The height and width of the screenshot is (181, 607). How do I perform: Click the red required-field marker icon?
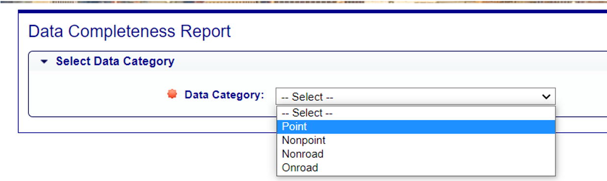[x=172, y=94]
